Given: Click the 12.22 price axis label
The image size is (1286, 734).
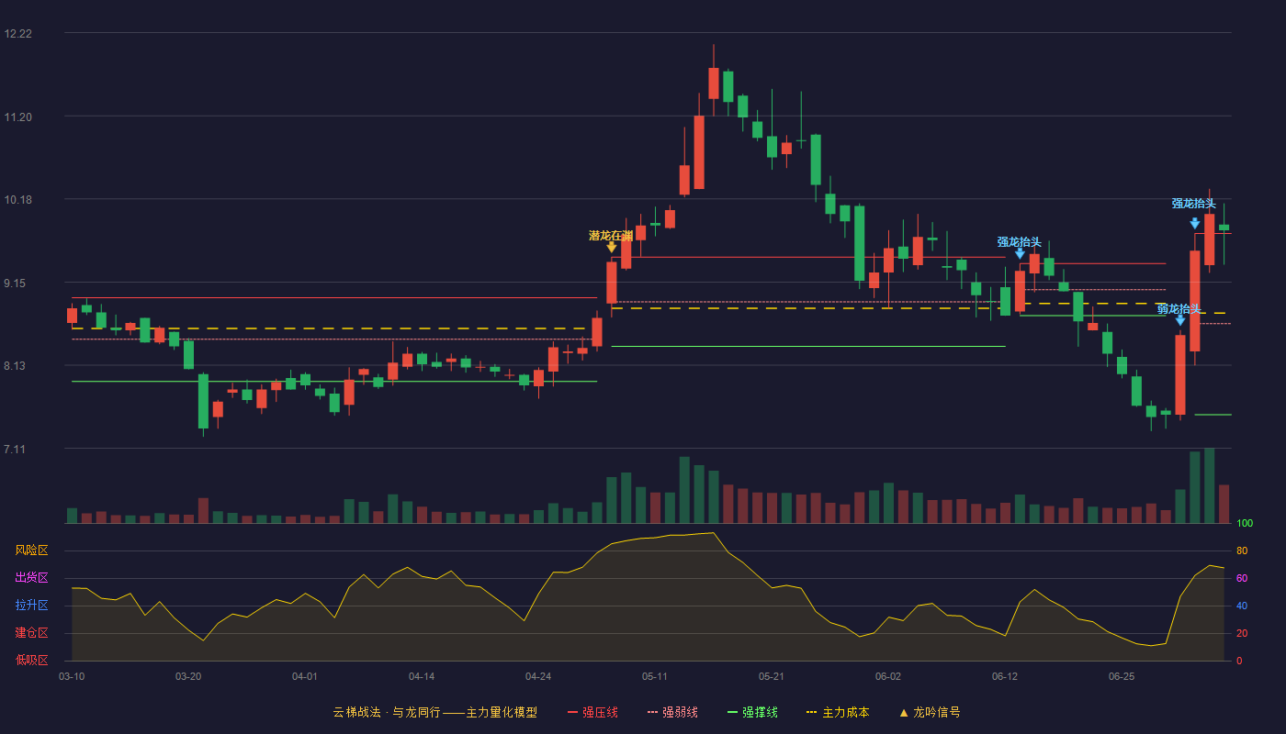Looking at the screenshot, I should (x=17, y=34).
